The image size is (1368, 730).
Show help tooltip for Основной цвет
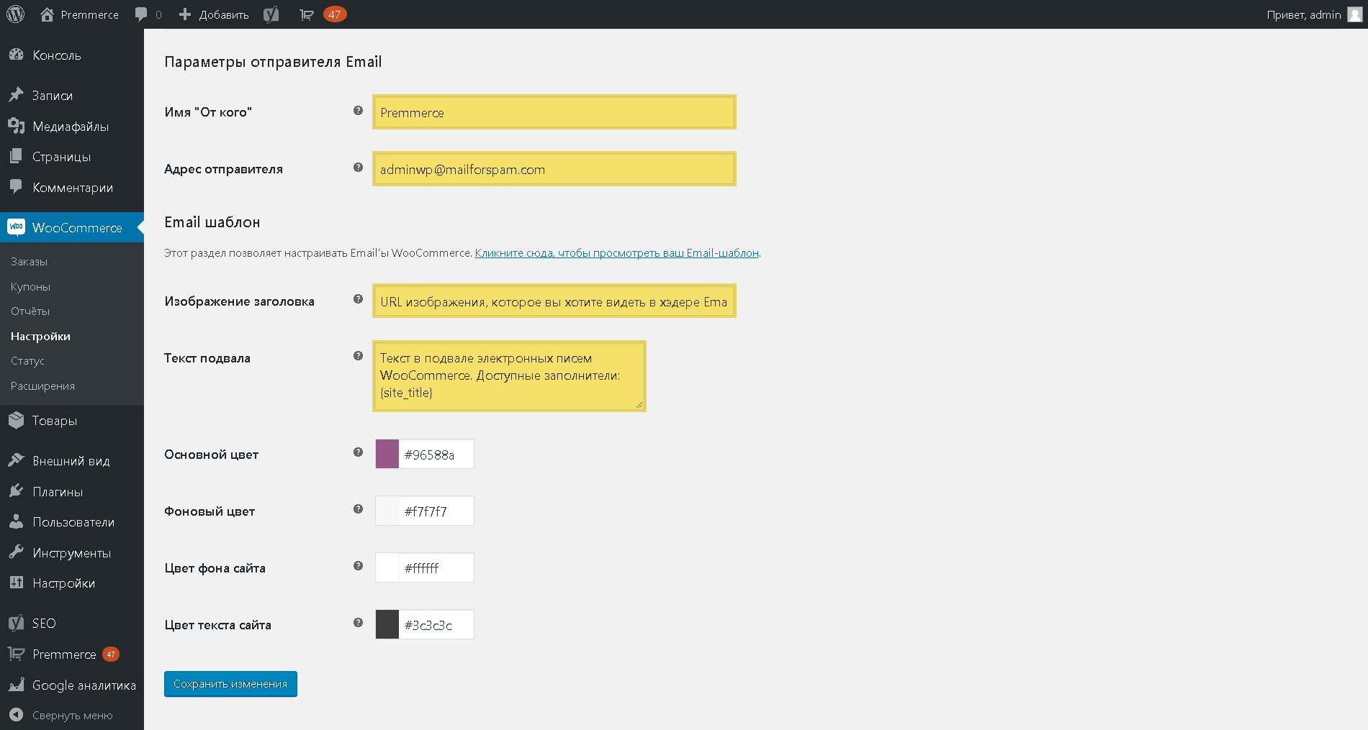[358, 452]
